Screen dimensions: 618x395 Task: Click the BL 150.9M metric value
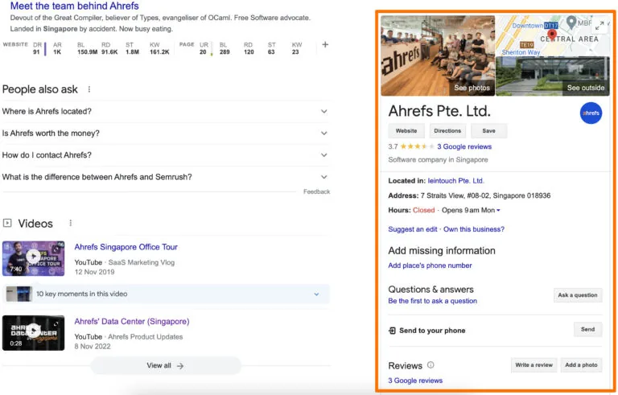[88, 52]
